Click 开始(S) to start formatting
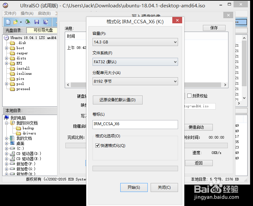 134,187
